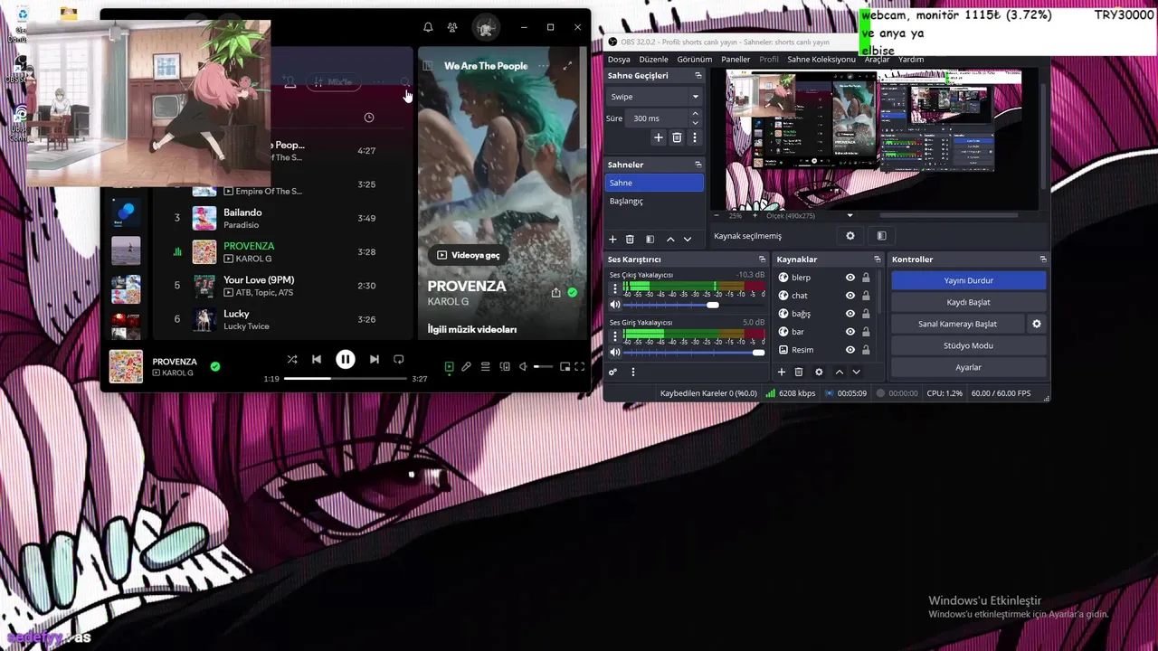Mute Spotify volume speaker icon
1158x651 pixels.
click(523, 366)
